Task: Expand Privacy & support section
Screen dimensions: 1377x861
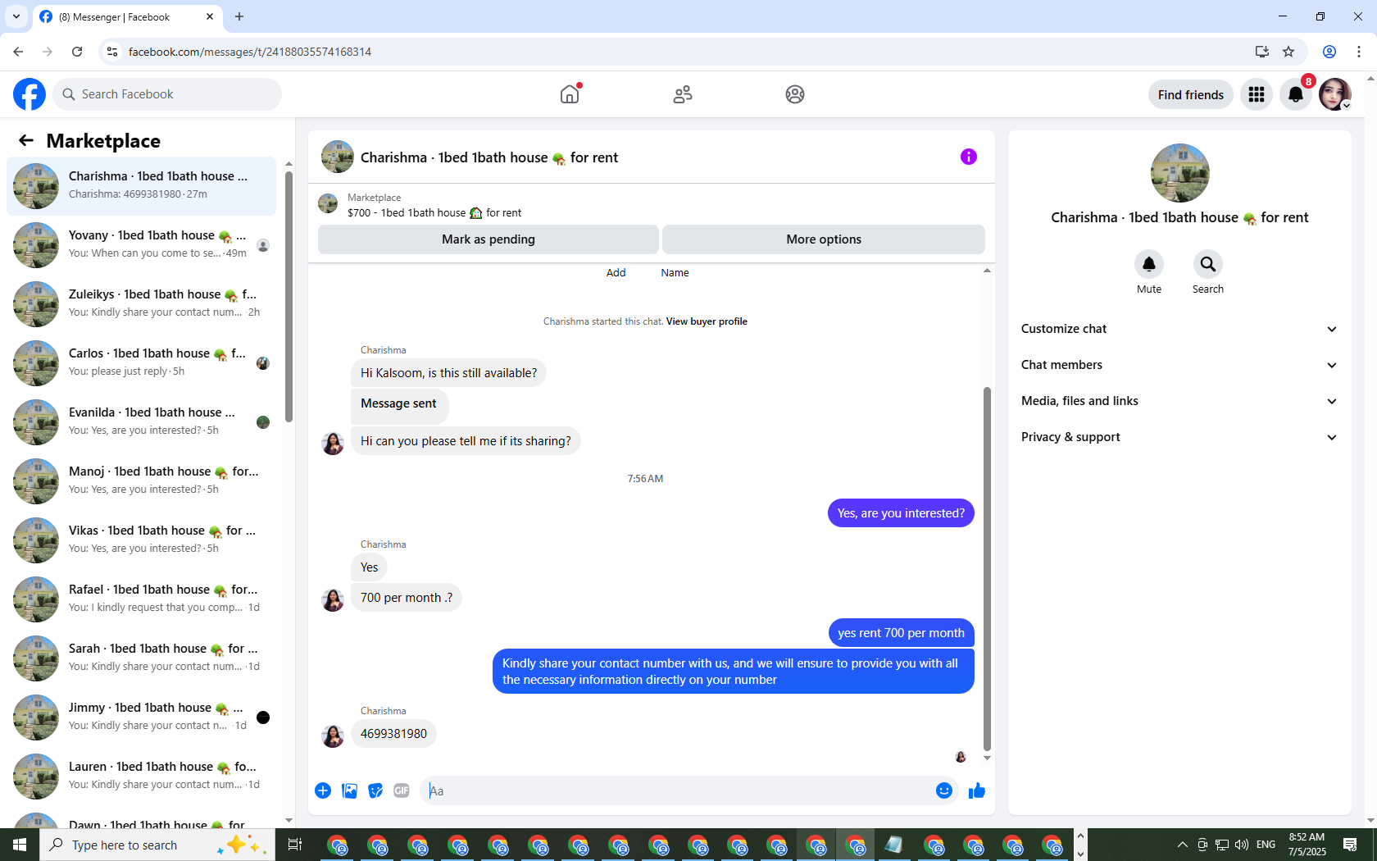Action: point(1179,437)
